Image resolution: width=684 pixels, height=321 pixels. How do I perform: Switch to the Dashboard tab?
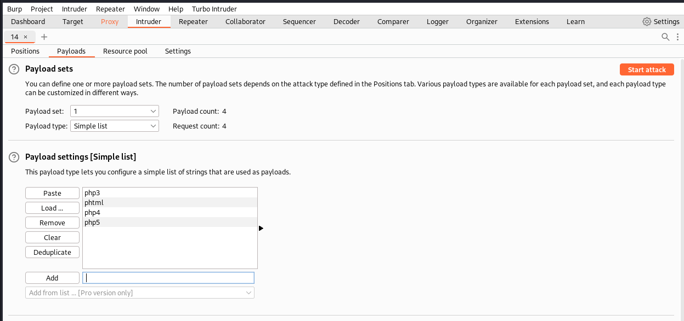tap(28, 21)
